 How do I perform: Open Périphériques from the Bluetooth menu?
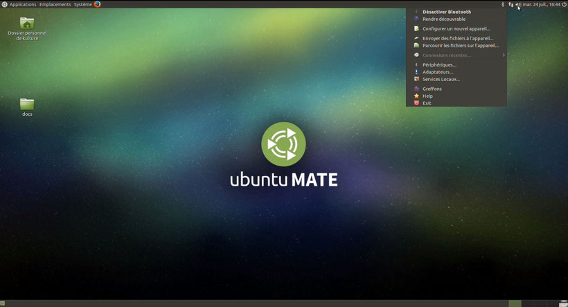tap(456, 65)
